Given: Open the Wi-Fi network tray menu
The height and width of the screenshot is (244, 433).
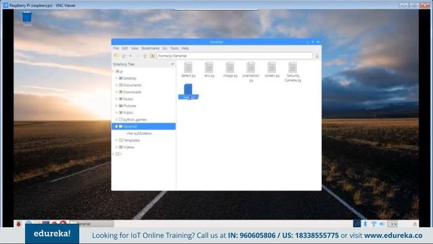Looking at the screenshot, I should (x=373, y=224).
